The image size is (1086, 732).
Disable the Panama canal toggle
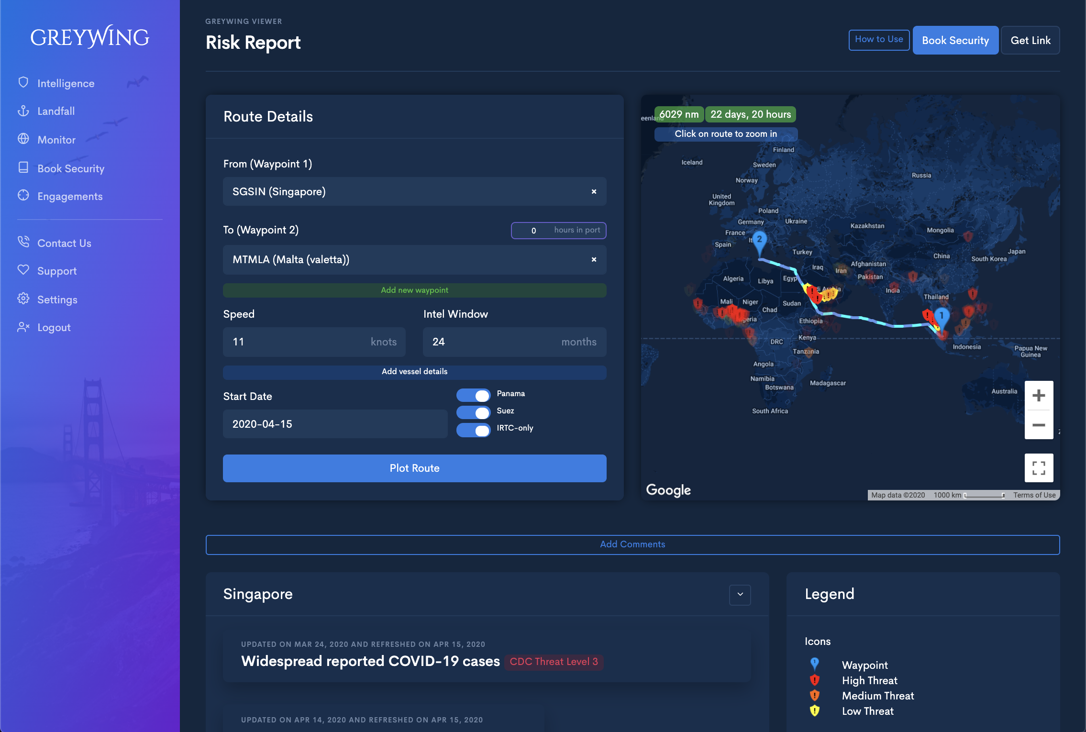[x=473, y=395]
